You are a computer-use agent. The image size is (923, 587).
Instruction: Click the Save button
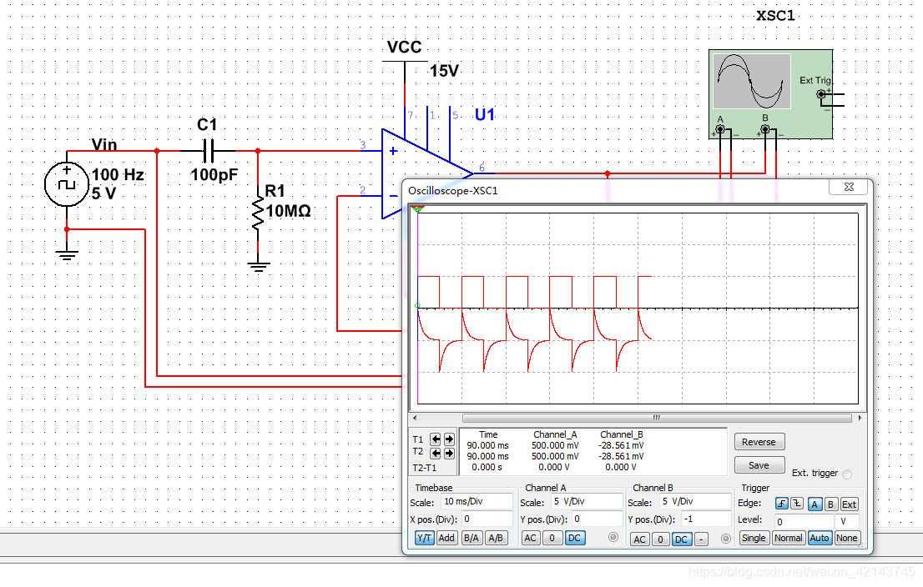759,465
